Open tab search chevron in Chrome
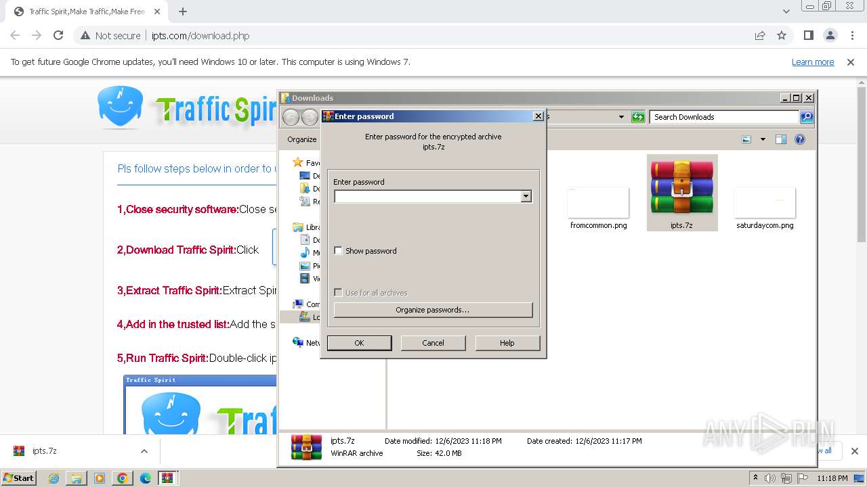The image size is (867, 487). click(x=786, y=11)
